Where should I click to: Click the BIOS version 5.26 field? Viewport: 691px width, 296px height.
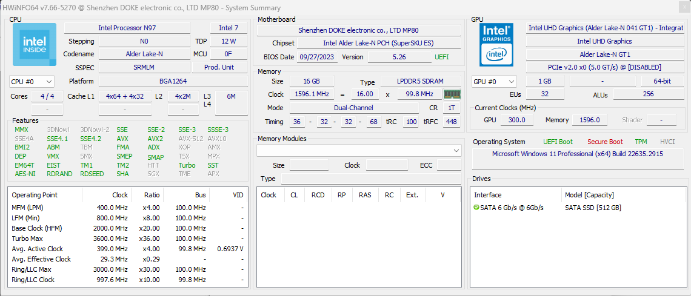399,57
